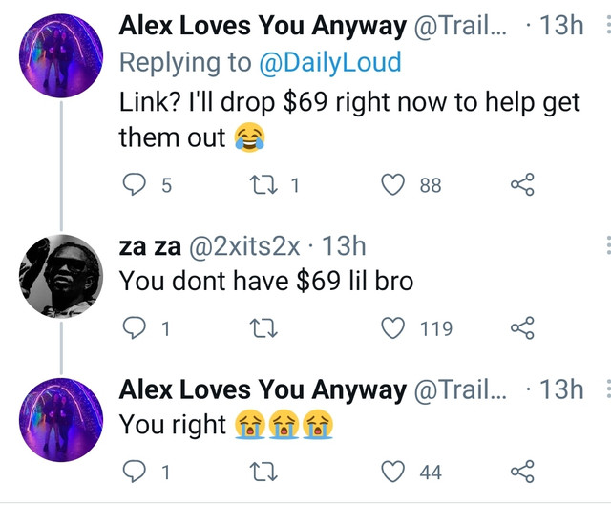Viewport: 611px width, 505px height.
Task: Open more options on the first tweet
Action: (x=608, y=26)
